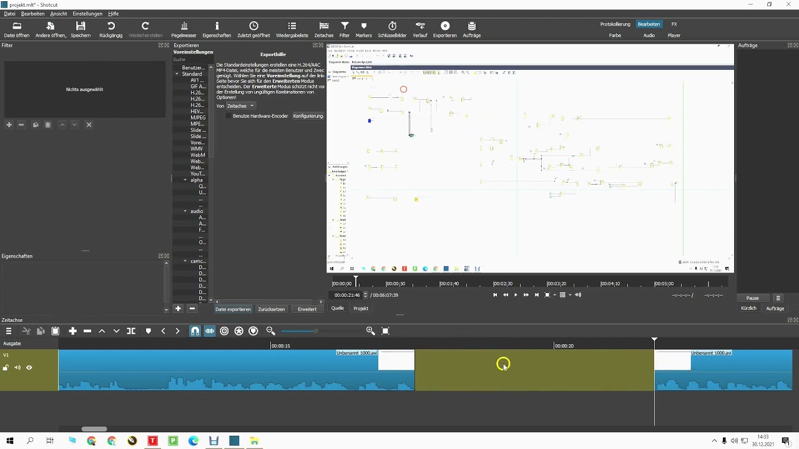
Task: Toggle scrub while dragging button
Action: [x=210, y=331]
